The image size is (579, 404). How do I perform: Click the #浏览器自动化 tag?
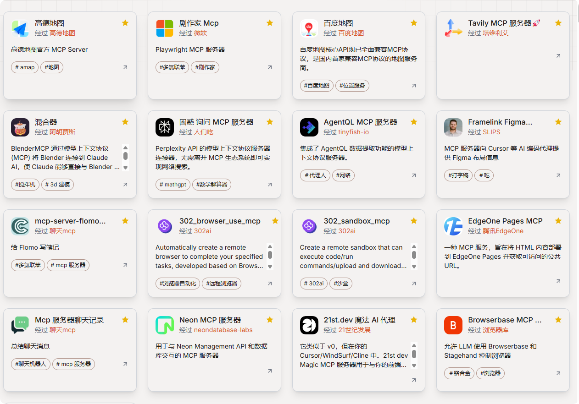click(178, 284)
